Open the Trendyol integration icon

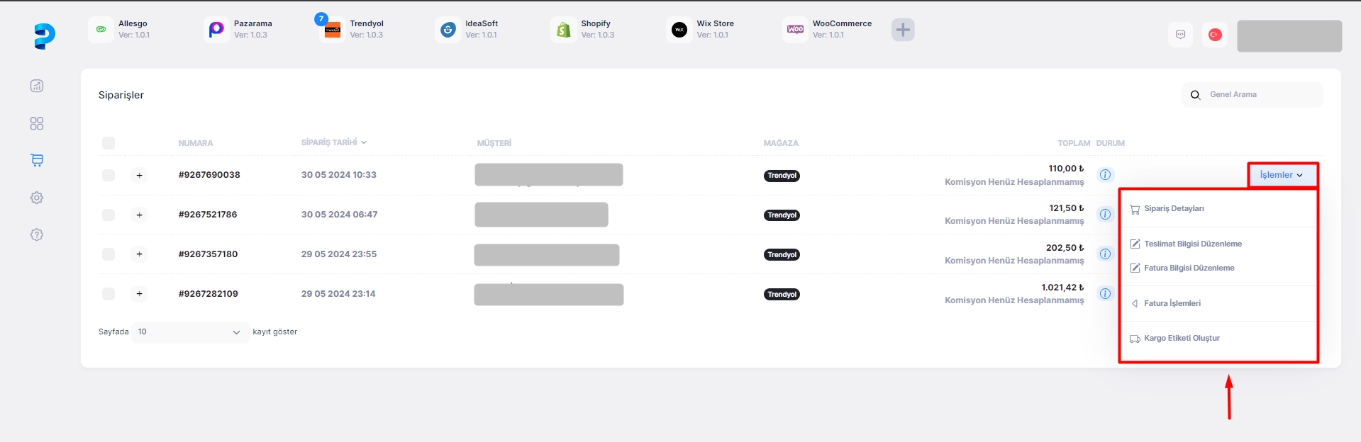[333, 30]
